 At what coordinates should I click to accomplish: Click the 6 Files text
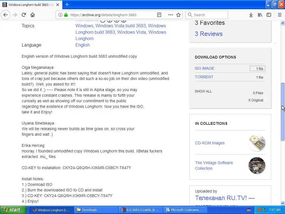(x=258, y=93)
